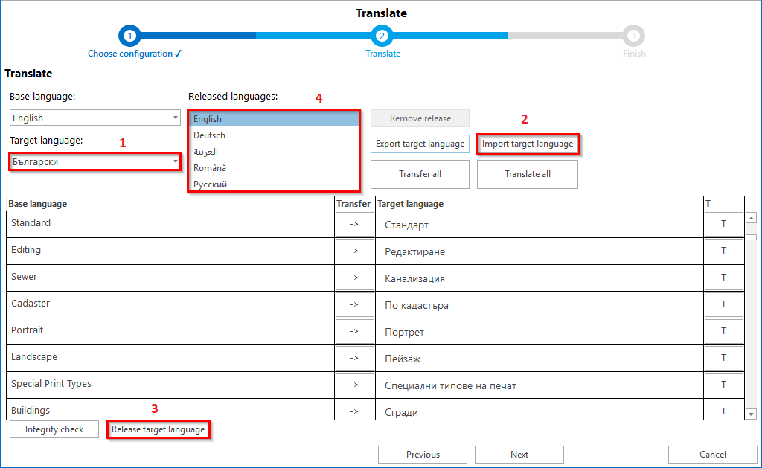Viewport: 762px width, 468px height.
Task: Click the T translate icon for Special Print Types
Action: [724, 384]
